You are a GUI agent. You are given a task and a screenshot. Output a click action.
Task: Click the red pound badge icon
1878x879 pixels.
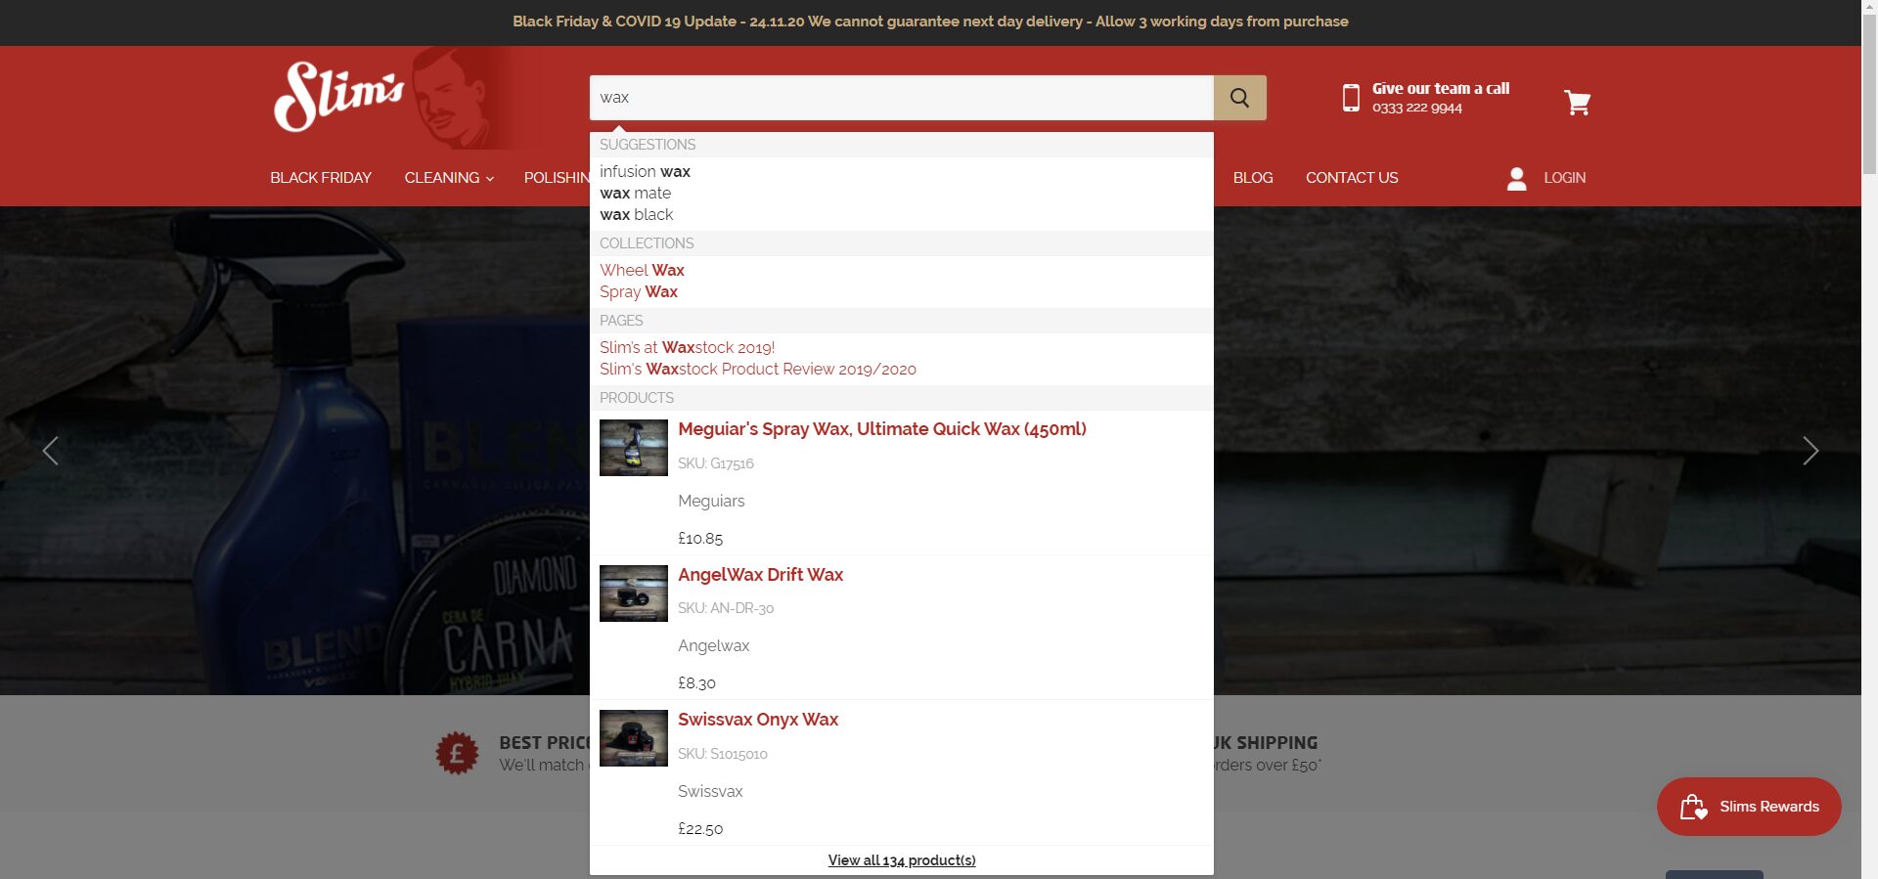[457, 754]
